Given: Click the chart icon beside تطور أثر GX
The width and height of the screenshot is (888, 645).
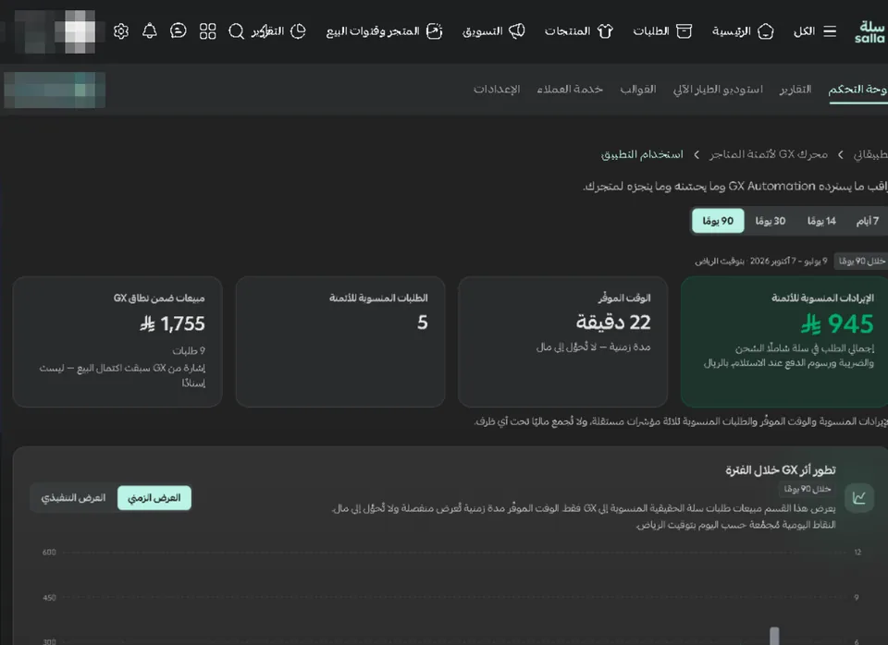Looking at the screenshot, I should click(x=859, y=498).
